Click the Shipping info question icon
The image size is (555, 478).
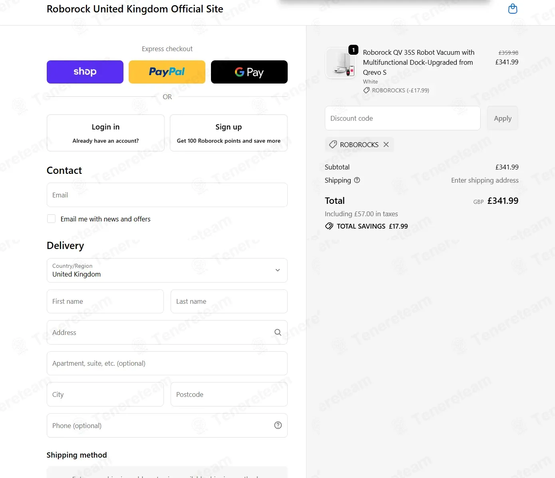[x=357, y=180]
